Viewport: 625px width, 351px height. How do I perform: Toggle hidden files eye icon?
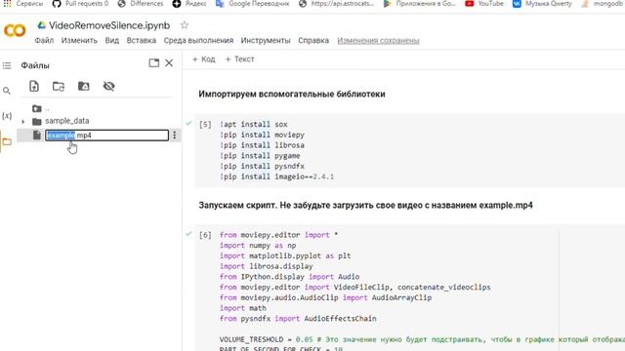coord(108,86)
